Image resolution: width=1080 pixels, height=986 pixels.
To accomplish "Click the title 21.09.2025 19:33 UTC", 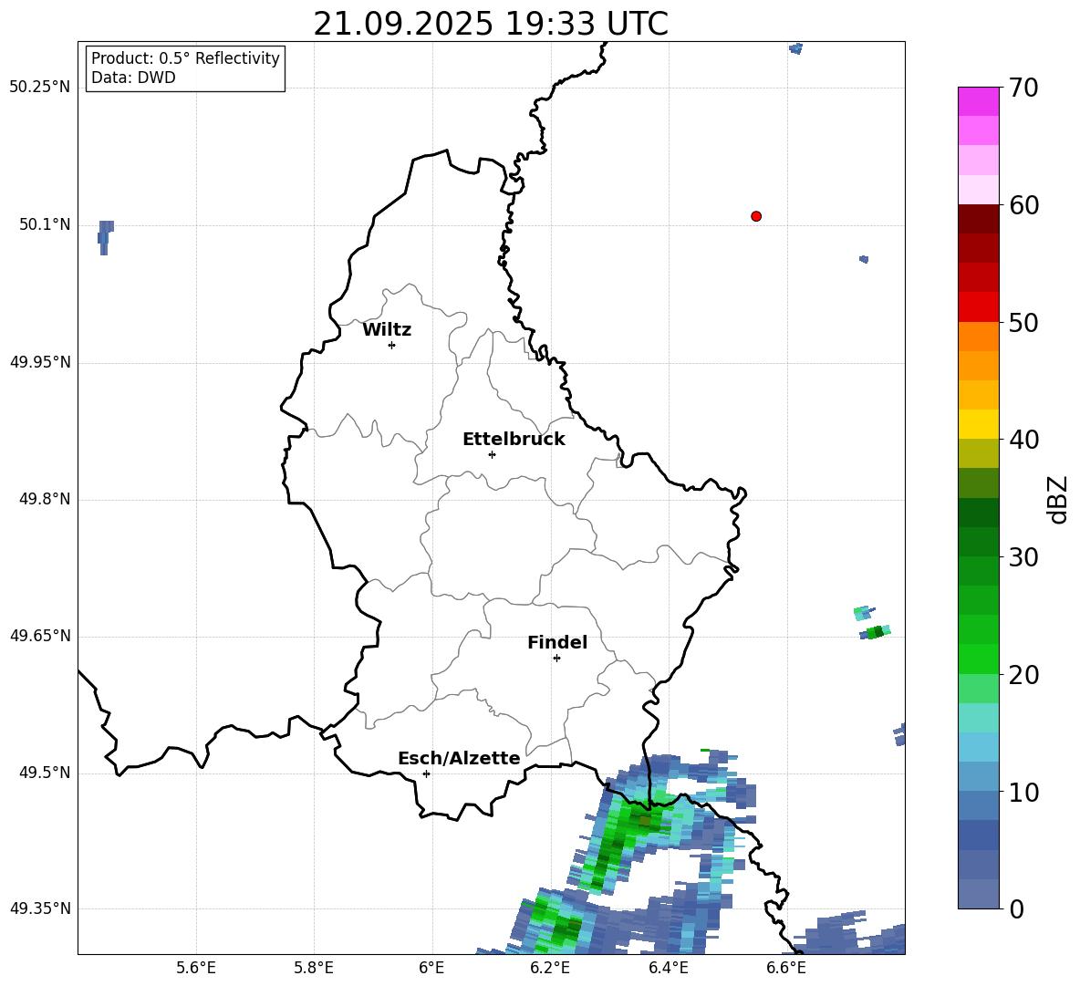I will coord(491,24).
